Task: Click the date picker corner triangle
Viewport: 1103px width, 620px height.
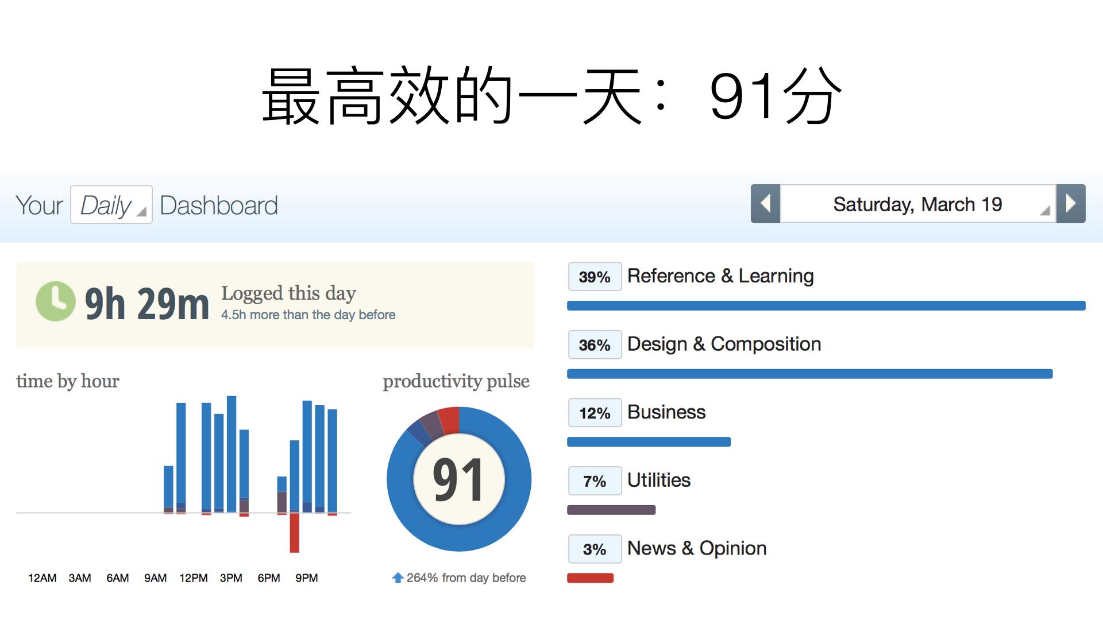Action: (1045, 211)
